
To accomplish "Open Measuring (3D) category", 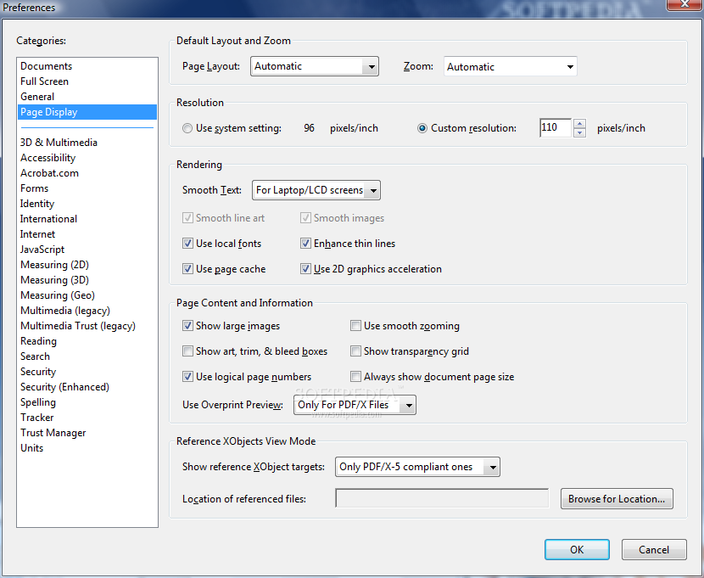I will [55, 280].
